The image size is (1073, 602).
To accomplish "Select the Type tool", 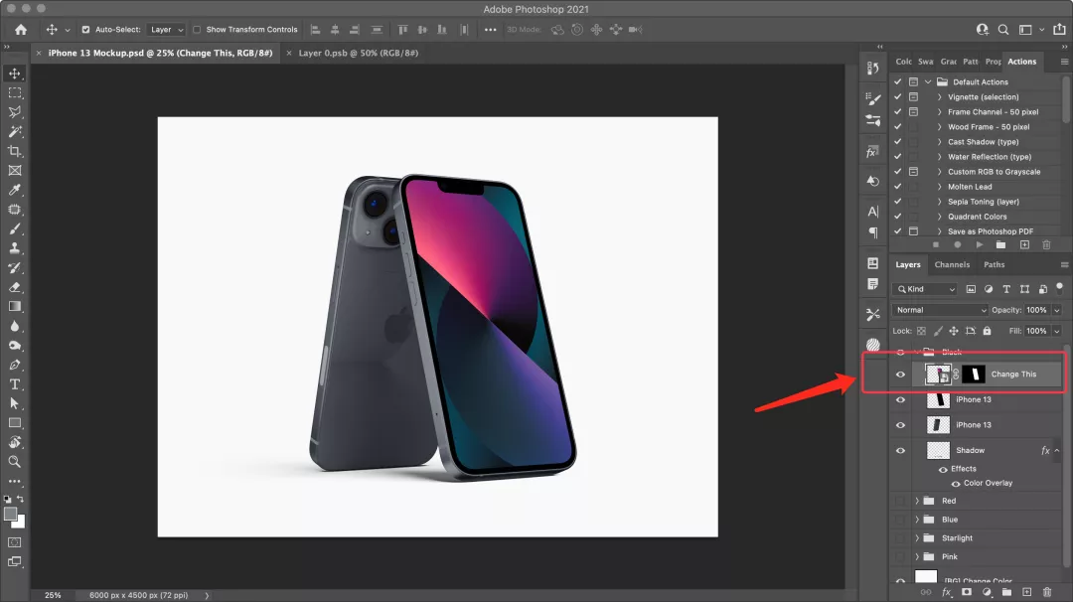I will tap(15, 384).
